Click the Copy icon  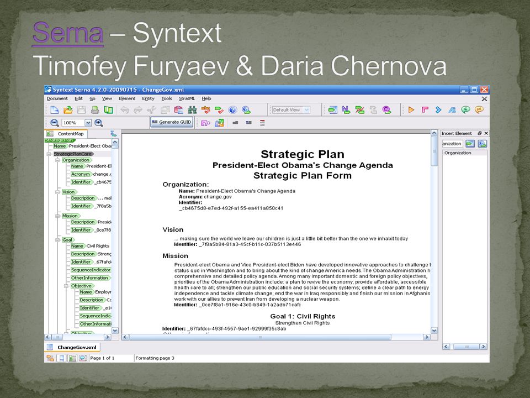165,110
